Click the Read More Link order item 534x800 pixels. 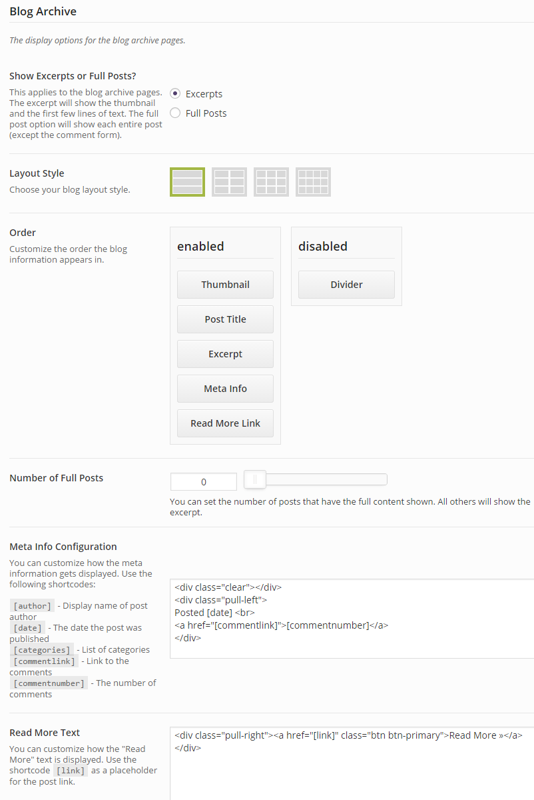pyautogui.click(x=225, y=423)
